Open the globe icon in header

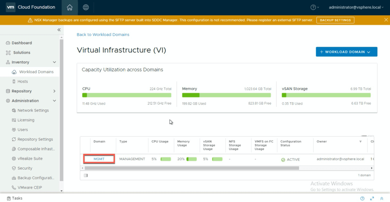[86, 7]
